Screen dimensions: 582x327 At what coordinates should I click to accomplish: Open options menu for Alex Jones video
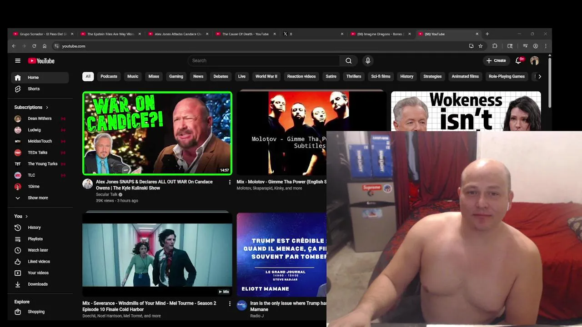click(230, 182)
